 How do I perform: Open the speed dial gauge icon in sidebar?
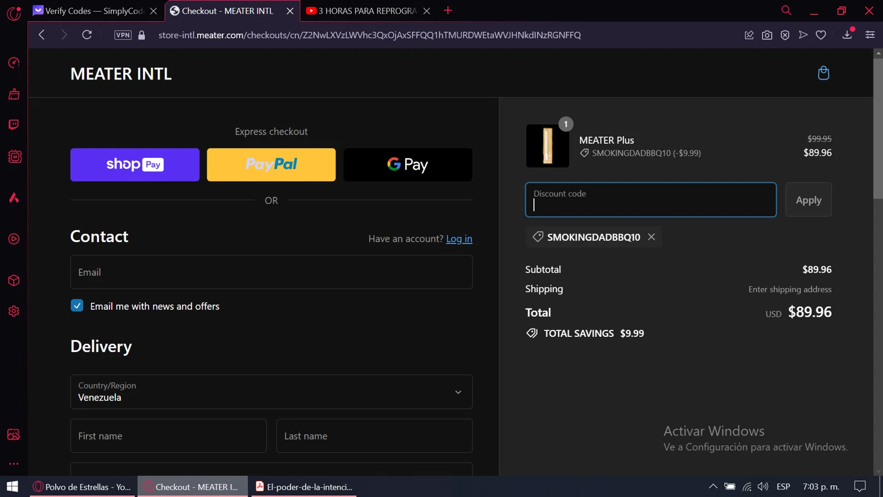(14, 62)
